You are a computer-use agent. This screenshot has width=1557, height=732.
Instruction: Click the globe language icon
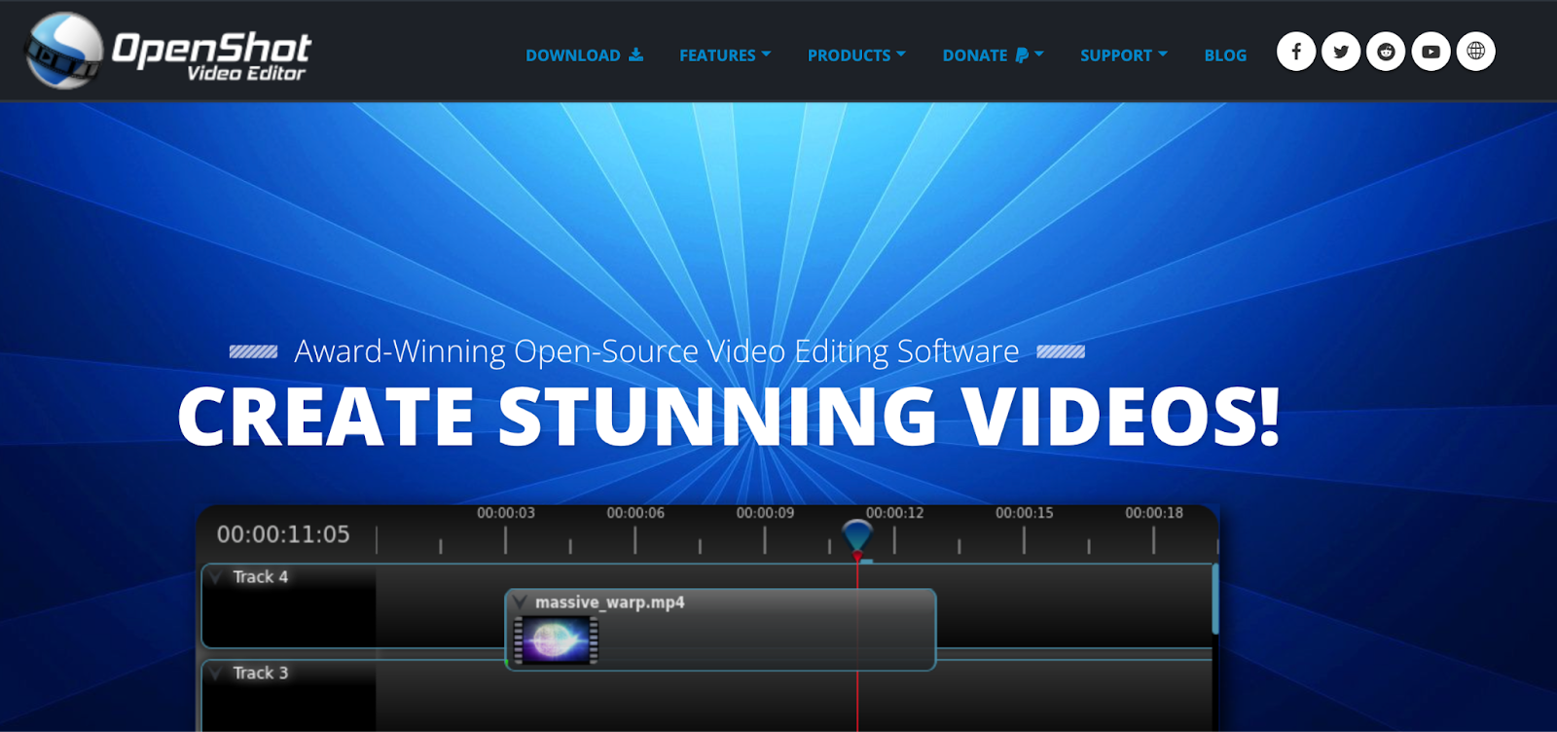tap(1475, 52)
